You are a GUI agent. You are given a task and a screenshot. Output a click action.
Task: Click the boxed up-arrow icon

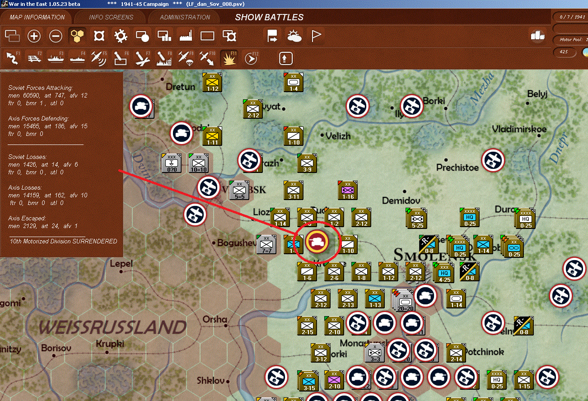[286, 58]
